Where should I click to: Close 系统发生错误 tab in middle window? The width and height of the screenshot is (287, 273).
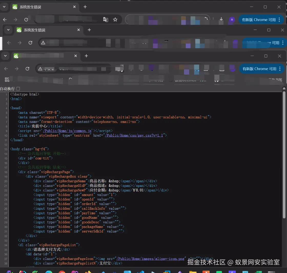[78, 30]
